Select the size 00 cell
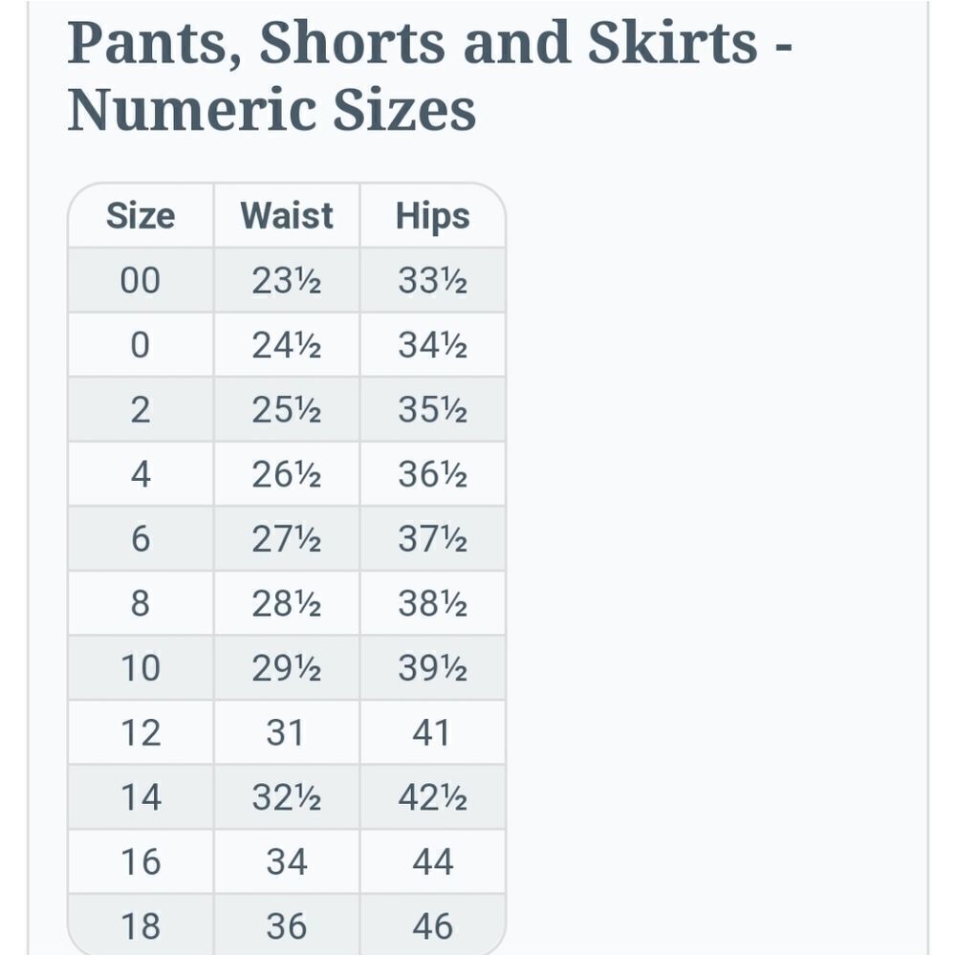The width and height of the screenshot is (956, 956). pos(141,280)
